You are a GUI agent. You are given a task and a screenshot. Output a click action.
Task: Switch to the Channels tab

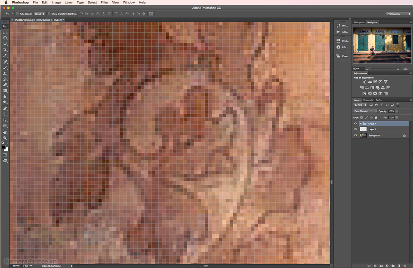click(368, 100)
